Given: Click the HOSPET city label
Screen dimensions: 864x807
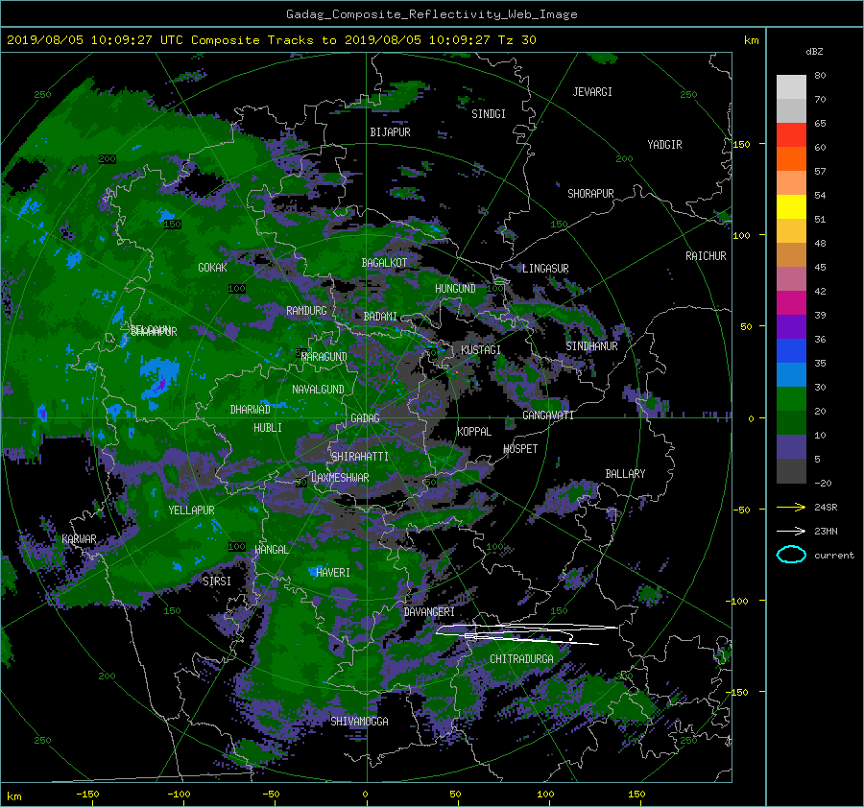Looking at the screenshot, I should [520, 449].
